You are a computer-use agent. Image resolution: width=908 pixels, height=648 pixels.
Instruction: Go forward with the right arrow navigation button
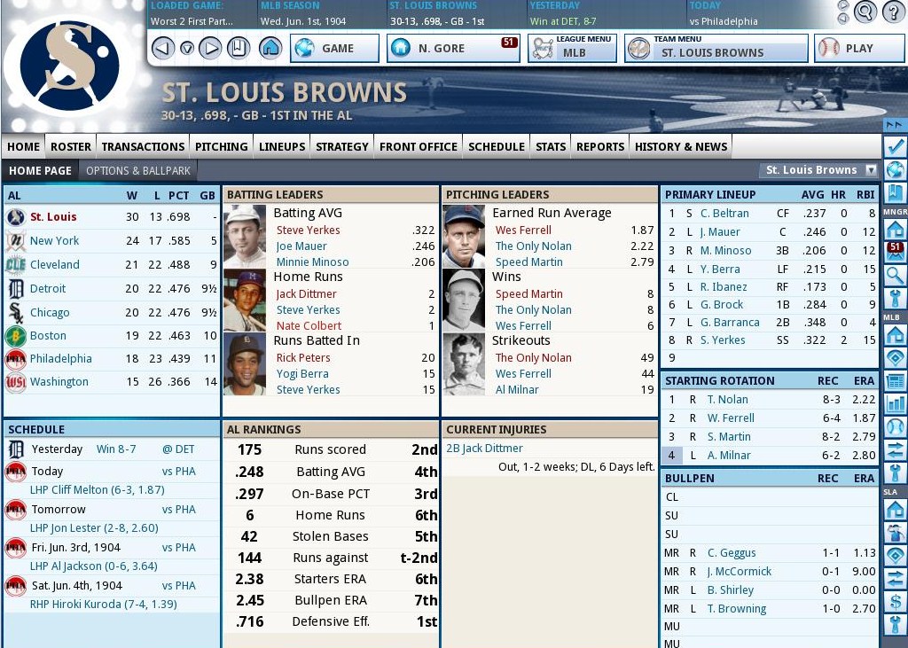[210, 48]
